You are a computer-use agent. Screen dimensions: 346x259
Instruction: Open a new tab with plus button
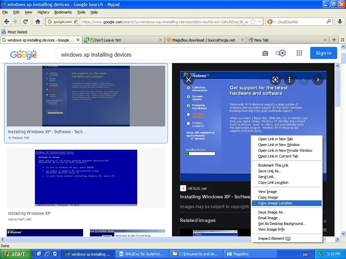[x=334, y=40]
